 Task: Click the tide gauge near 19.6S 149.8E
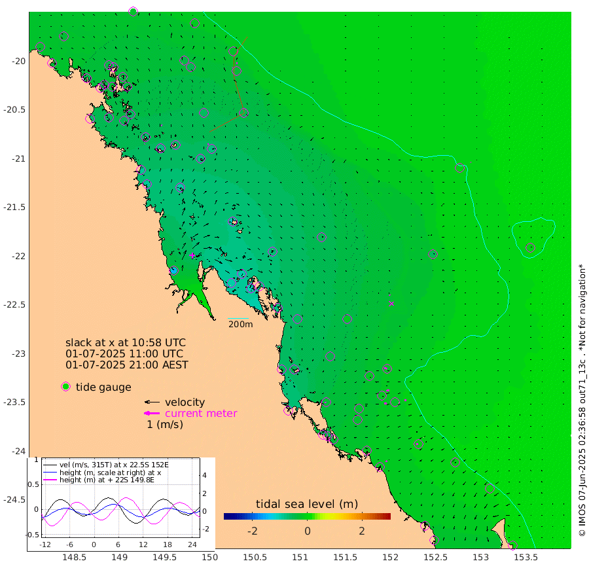(194, 24)
